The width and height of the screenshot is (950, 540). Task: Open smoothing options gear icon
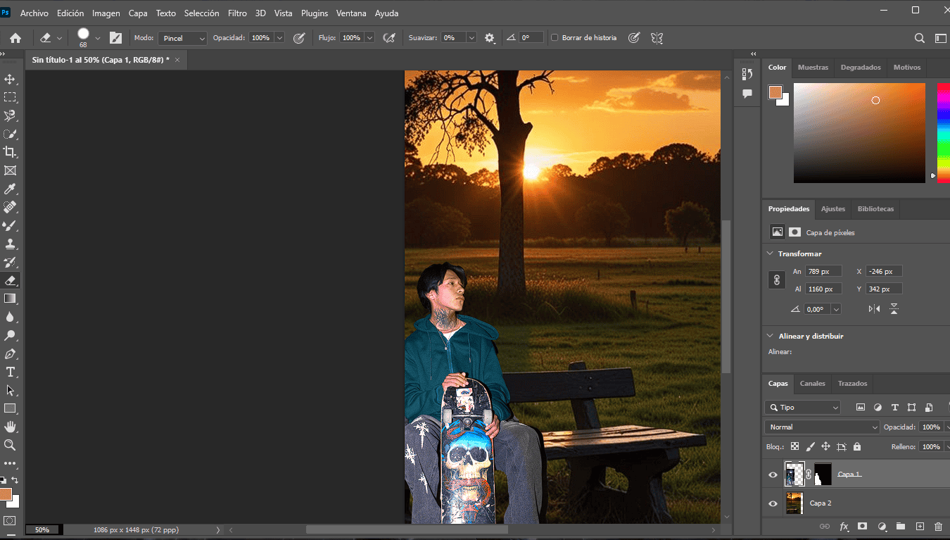pyautogui.click(x=490, y=38)
